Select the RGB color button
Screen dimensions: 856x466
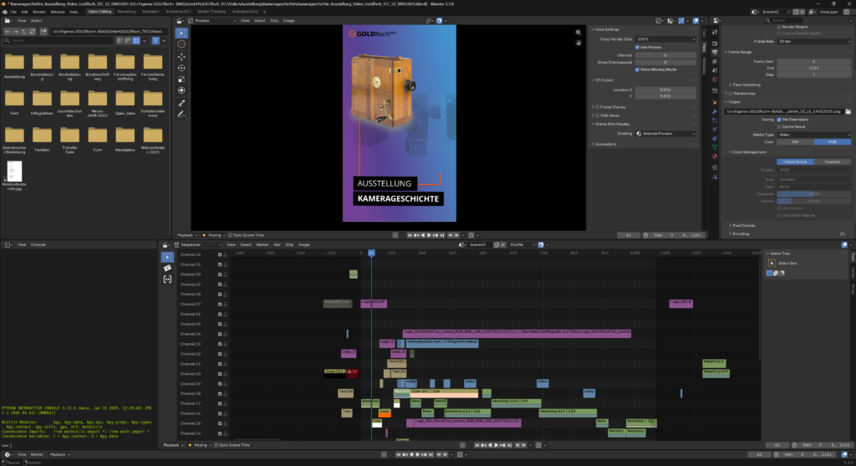point(833,142)
